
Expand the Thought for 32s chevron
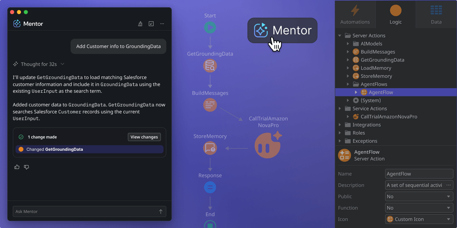point(62,64)
